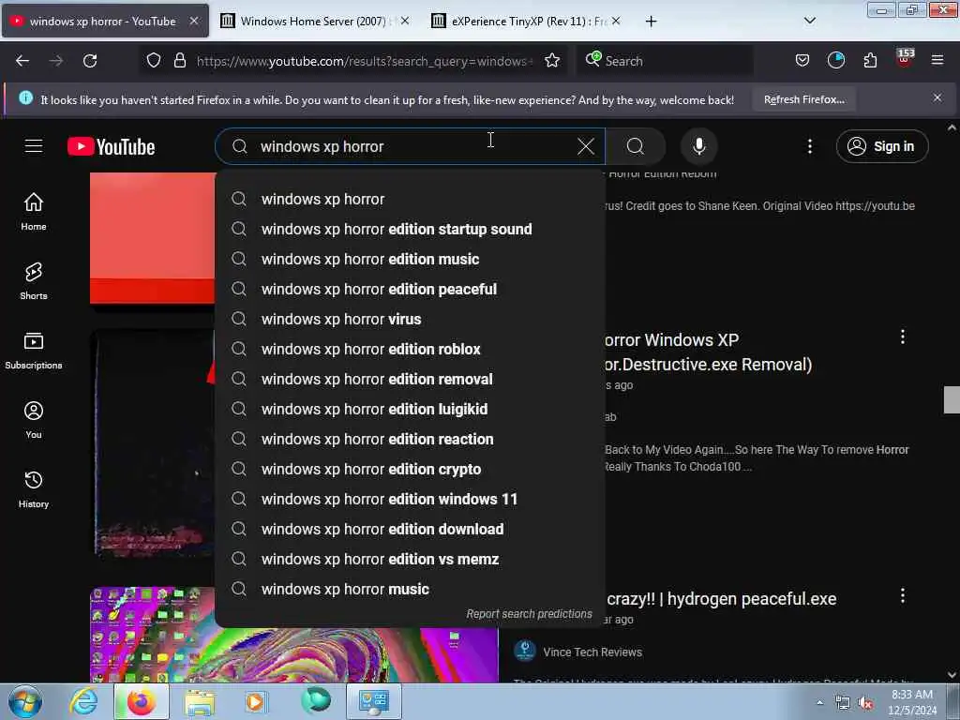This screenshot has width=960, height=720.
Task: View site security padlock info
Action: pos(179,61)
